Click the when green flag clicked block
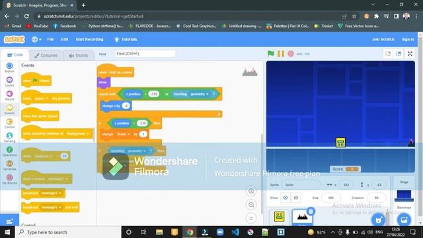 pos(36,81)
